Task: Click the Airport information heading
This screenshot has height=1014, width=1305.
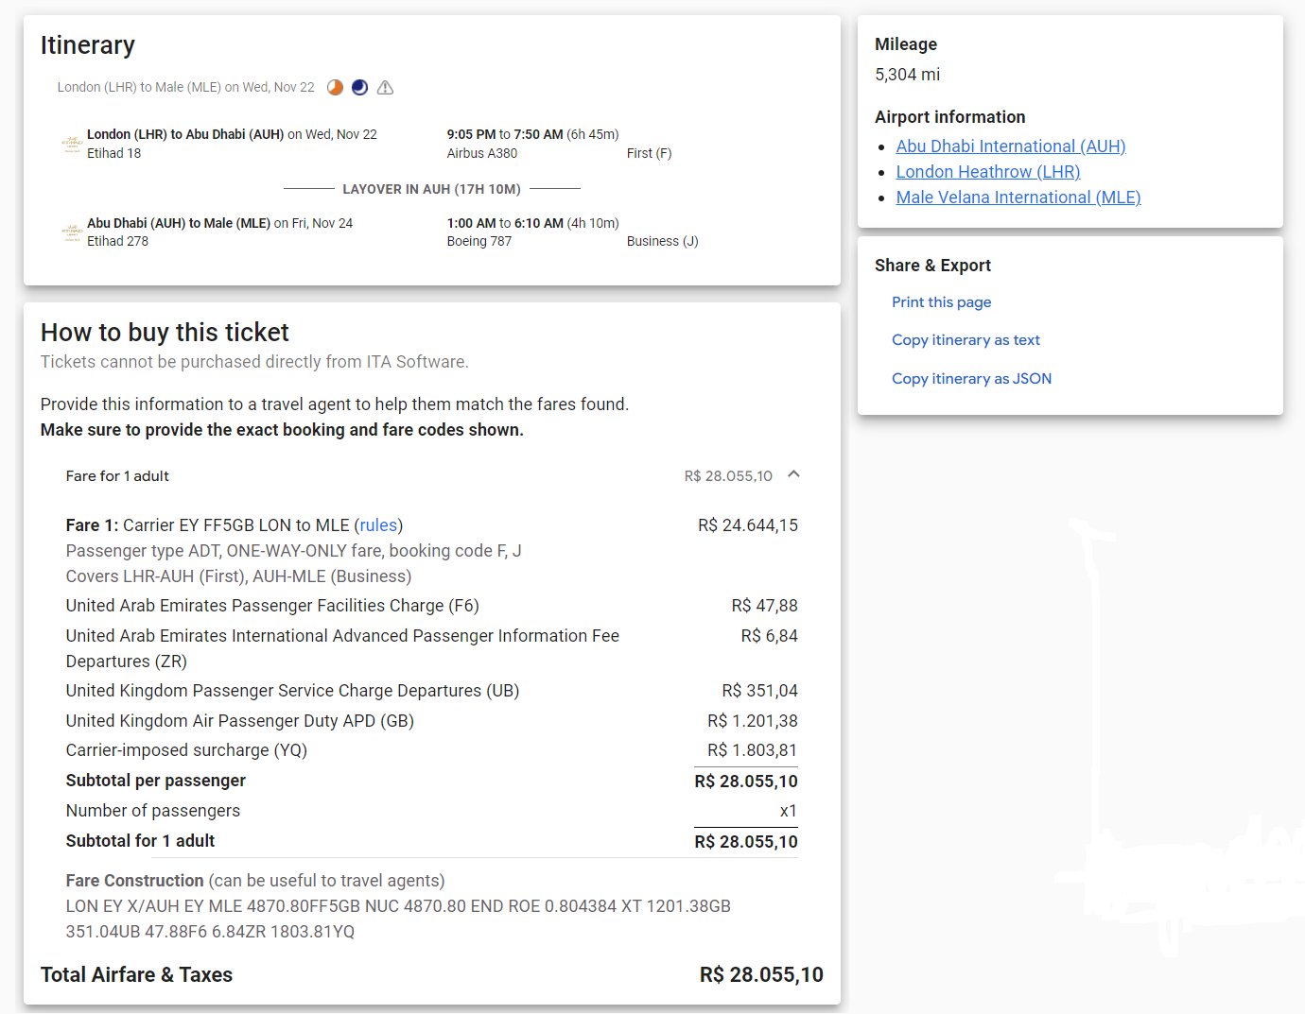Action: click(x=950, y=117)
